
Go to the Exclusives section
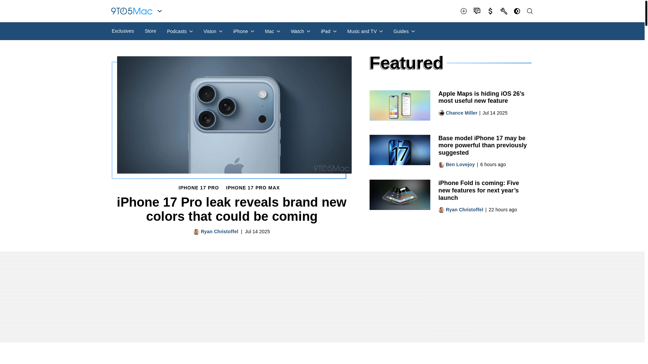[123, 31]
